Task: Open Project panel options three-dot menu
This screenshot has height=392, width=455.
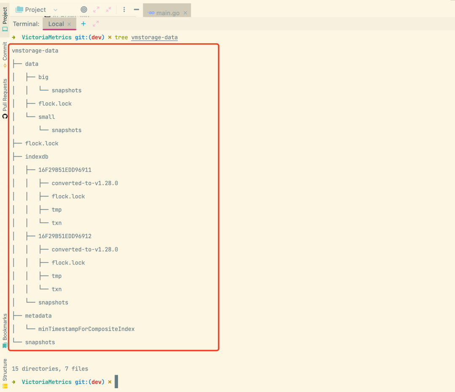Action: (x=124, y=9)
